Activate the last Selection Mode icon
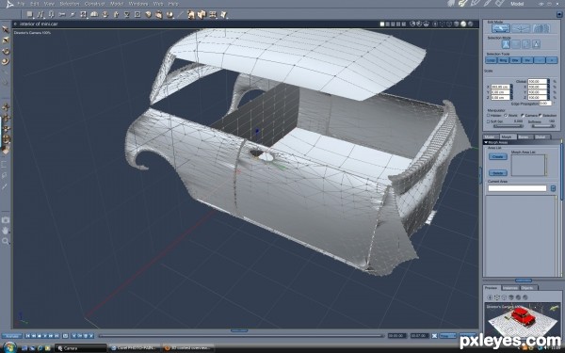This screenshot has width=565, height=353. tap(536, 44)
